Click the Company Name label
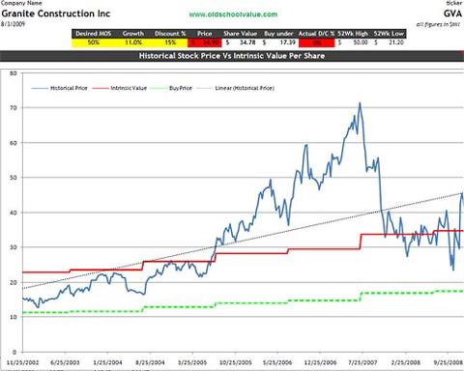The image size is (464, 371). 21,3
